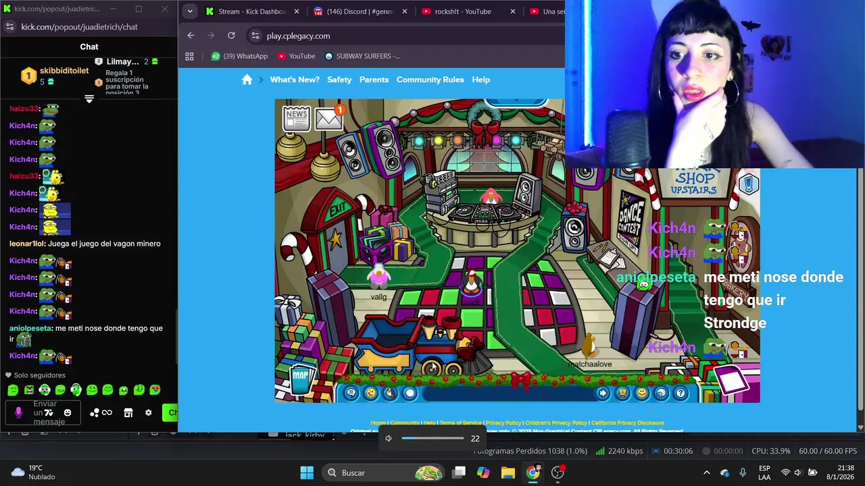Click the EXIT door sign in the game
This screenshot has height=486, width=865.
(x=337, y=209)
